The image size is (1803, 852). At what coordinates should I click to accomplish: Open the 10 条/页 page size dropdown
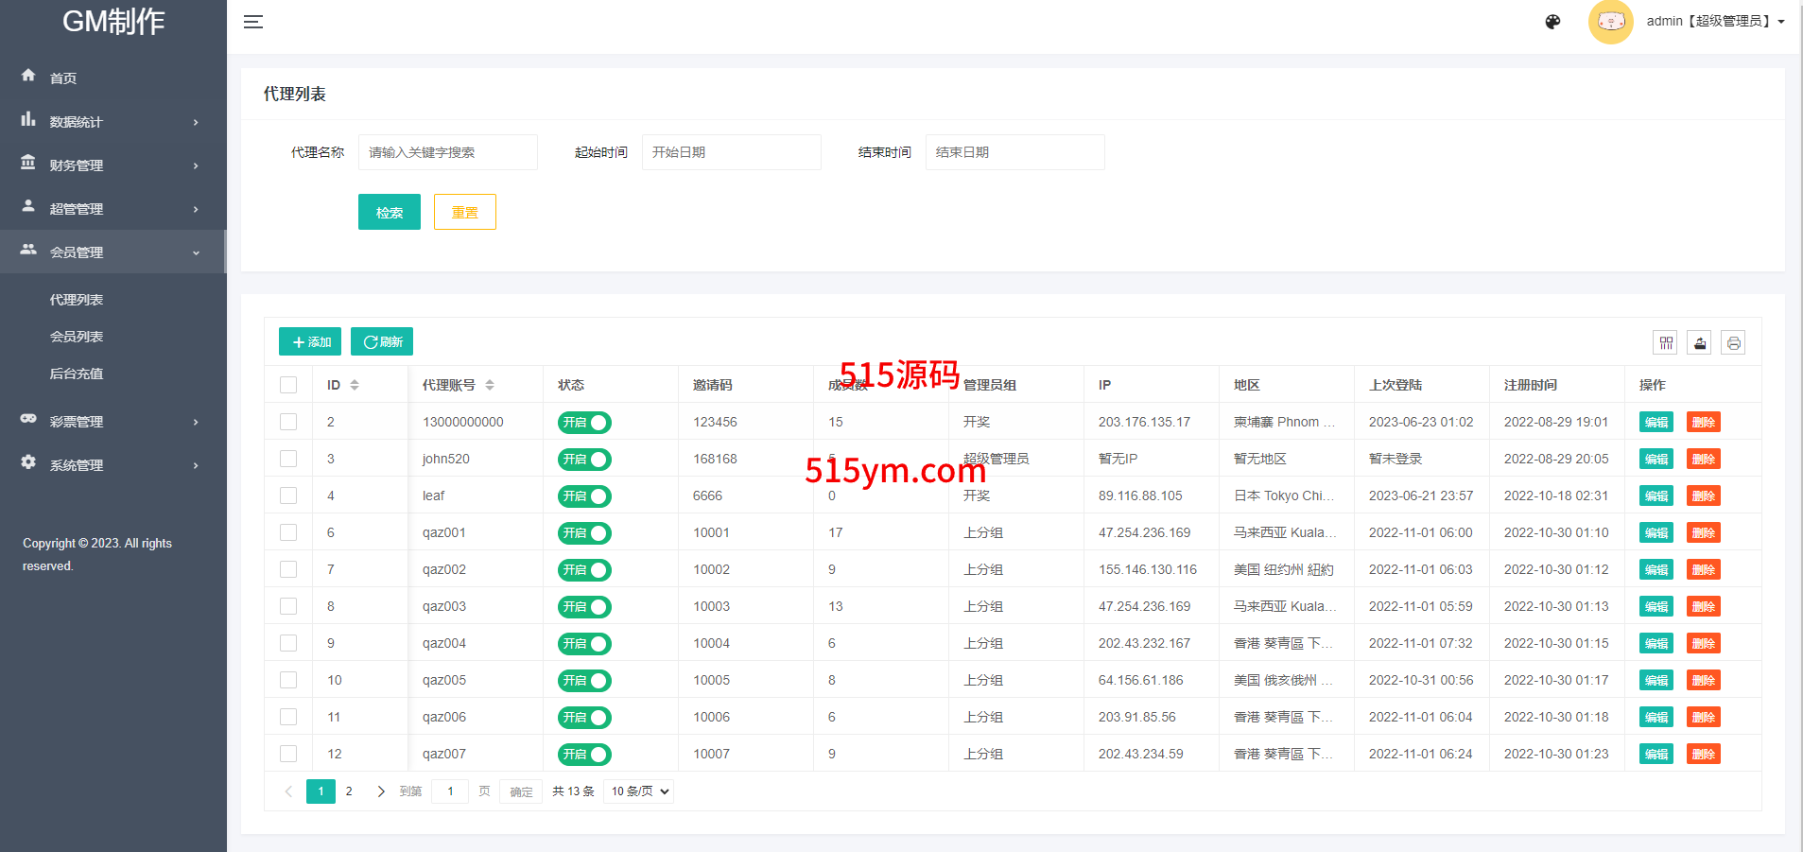click(639, 791)
